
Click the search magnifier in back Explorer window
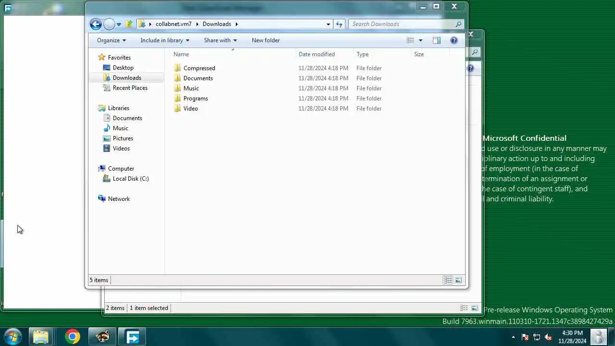[x=475, y=52]
